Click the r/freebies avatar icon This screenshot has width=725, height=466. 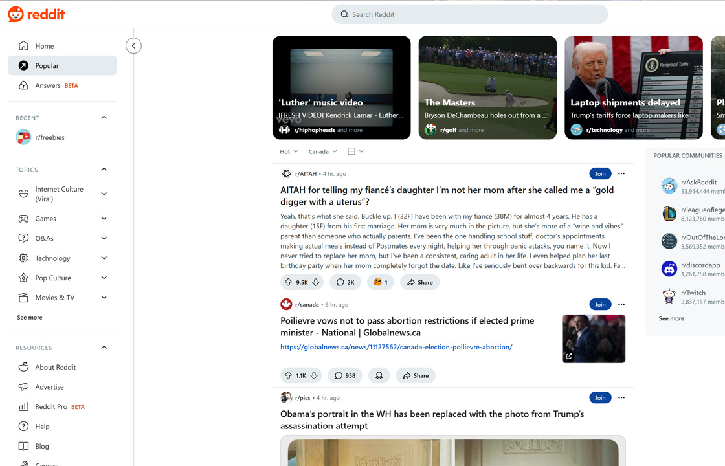point(23,137)
